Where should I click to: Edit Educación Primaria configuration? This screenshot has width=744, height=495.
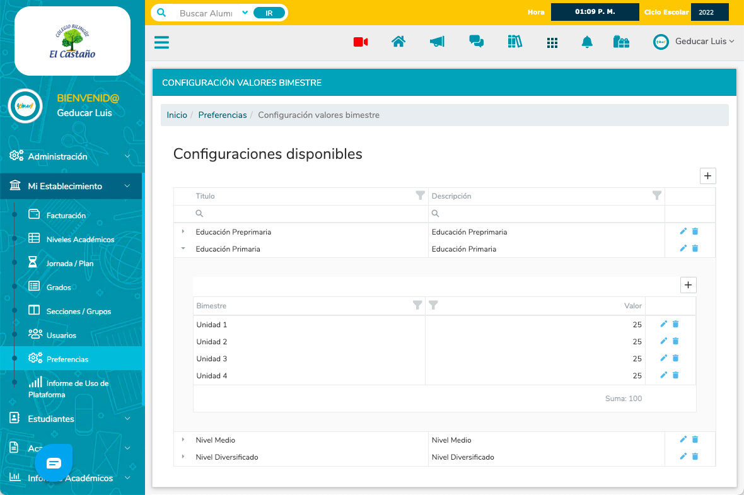pyautogui.click(x=683, y=248)
